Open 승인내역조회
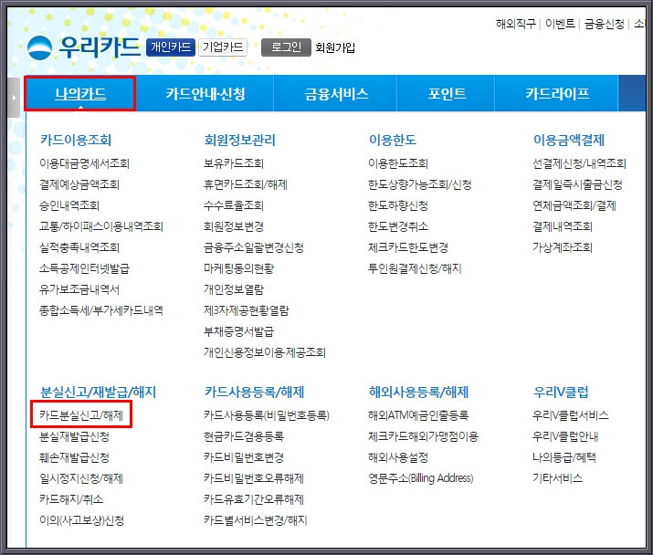The height and width of the screenshot is (555, 653). coord(69,205)
